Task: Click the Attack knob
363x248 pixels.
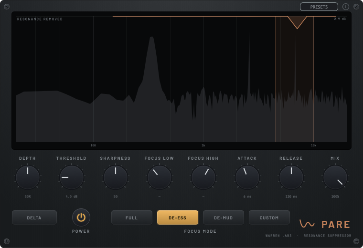Action: click(x=247, y=177)
